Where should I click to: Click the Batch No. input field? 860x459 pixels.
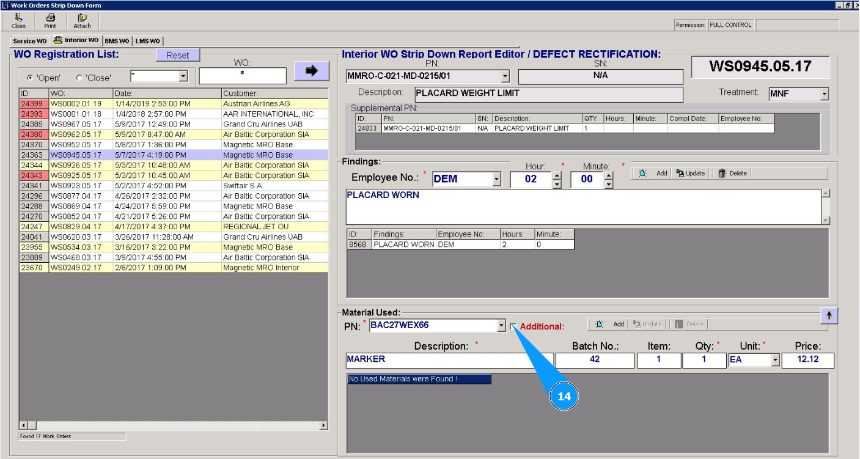point(594,360)
